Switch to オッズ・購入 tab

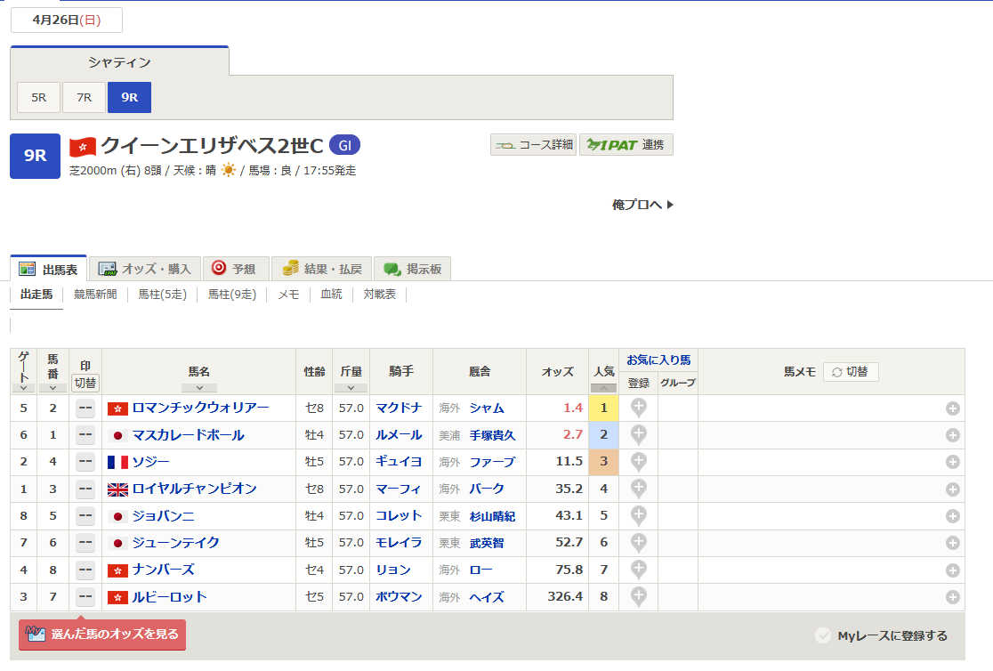click(x=145, y=269)
